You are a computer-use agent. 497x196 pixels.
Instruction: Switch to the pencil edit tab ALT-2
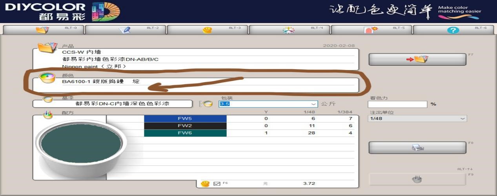pos(125,30)
